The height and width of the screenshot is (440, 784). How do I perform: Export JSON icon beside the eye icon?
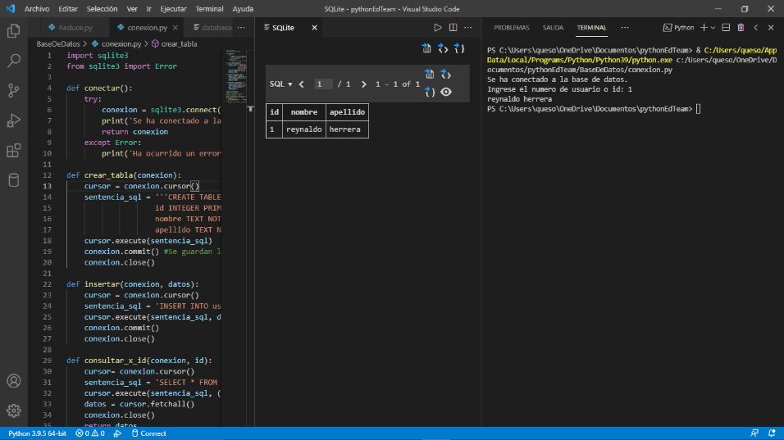430,92
